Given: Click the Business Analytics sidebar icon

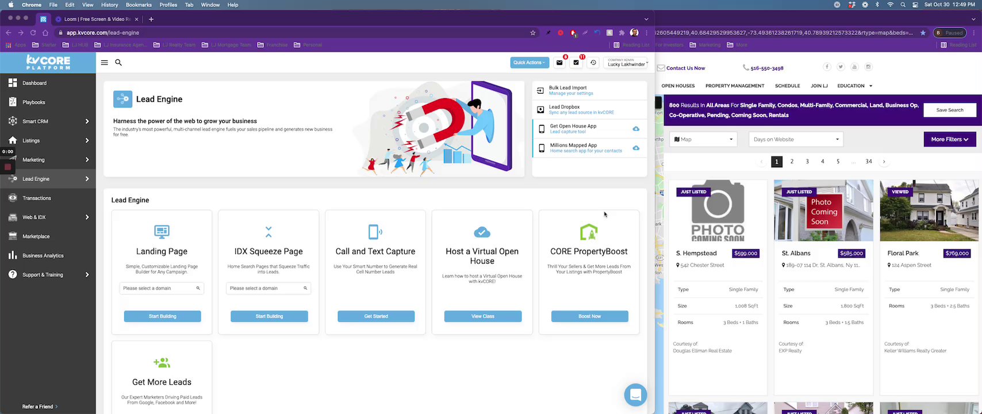Looking at the screenshot, I should pyautogui.click(x=13, y=255).
